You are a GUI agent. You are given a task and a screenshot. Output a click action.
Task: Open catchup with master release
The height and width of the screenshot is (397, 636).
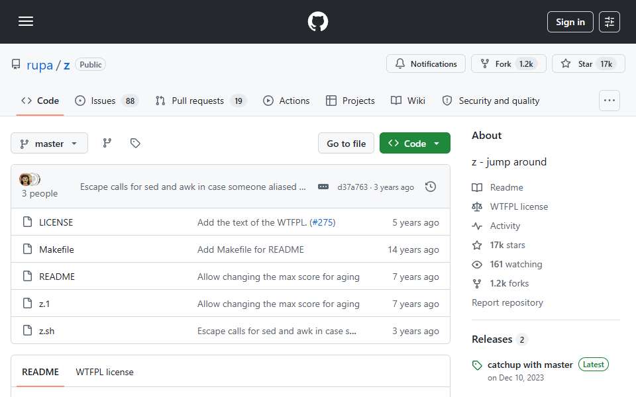(530, 365)
